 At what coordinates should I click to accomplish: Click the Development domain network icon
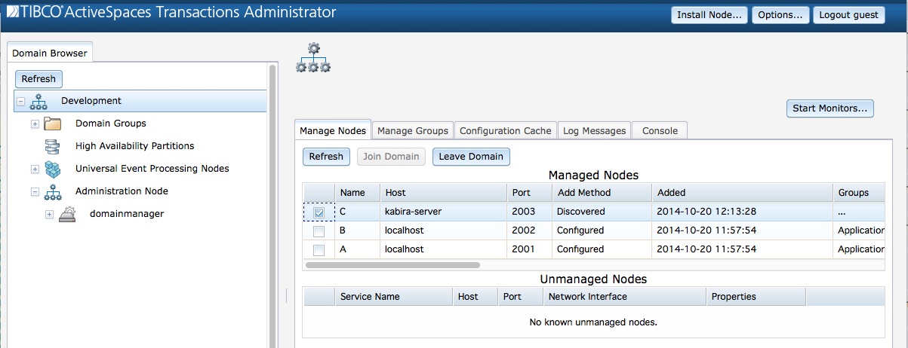pyautogui.click(x=38, y=101)
